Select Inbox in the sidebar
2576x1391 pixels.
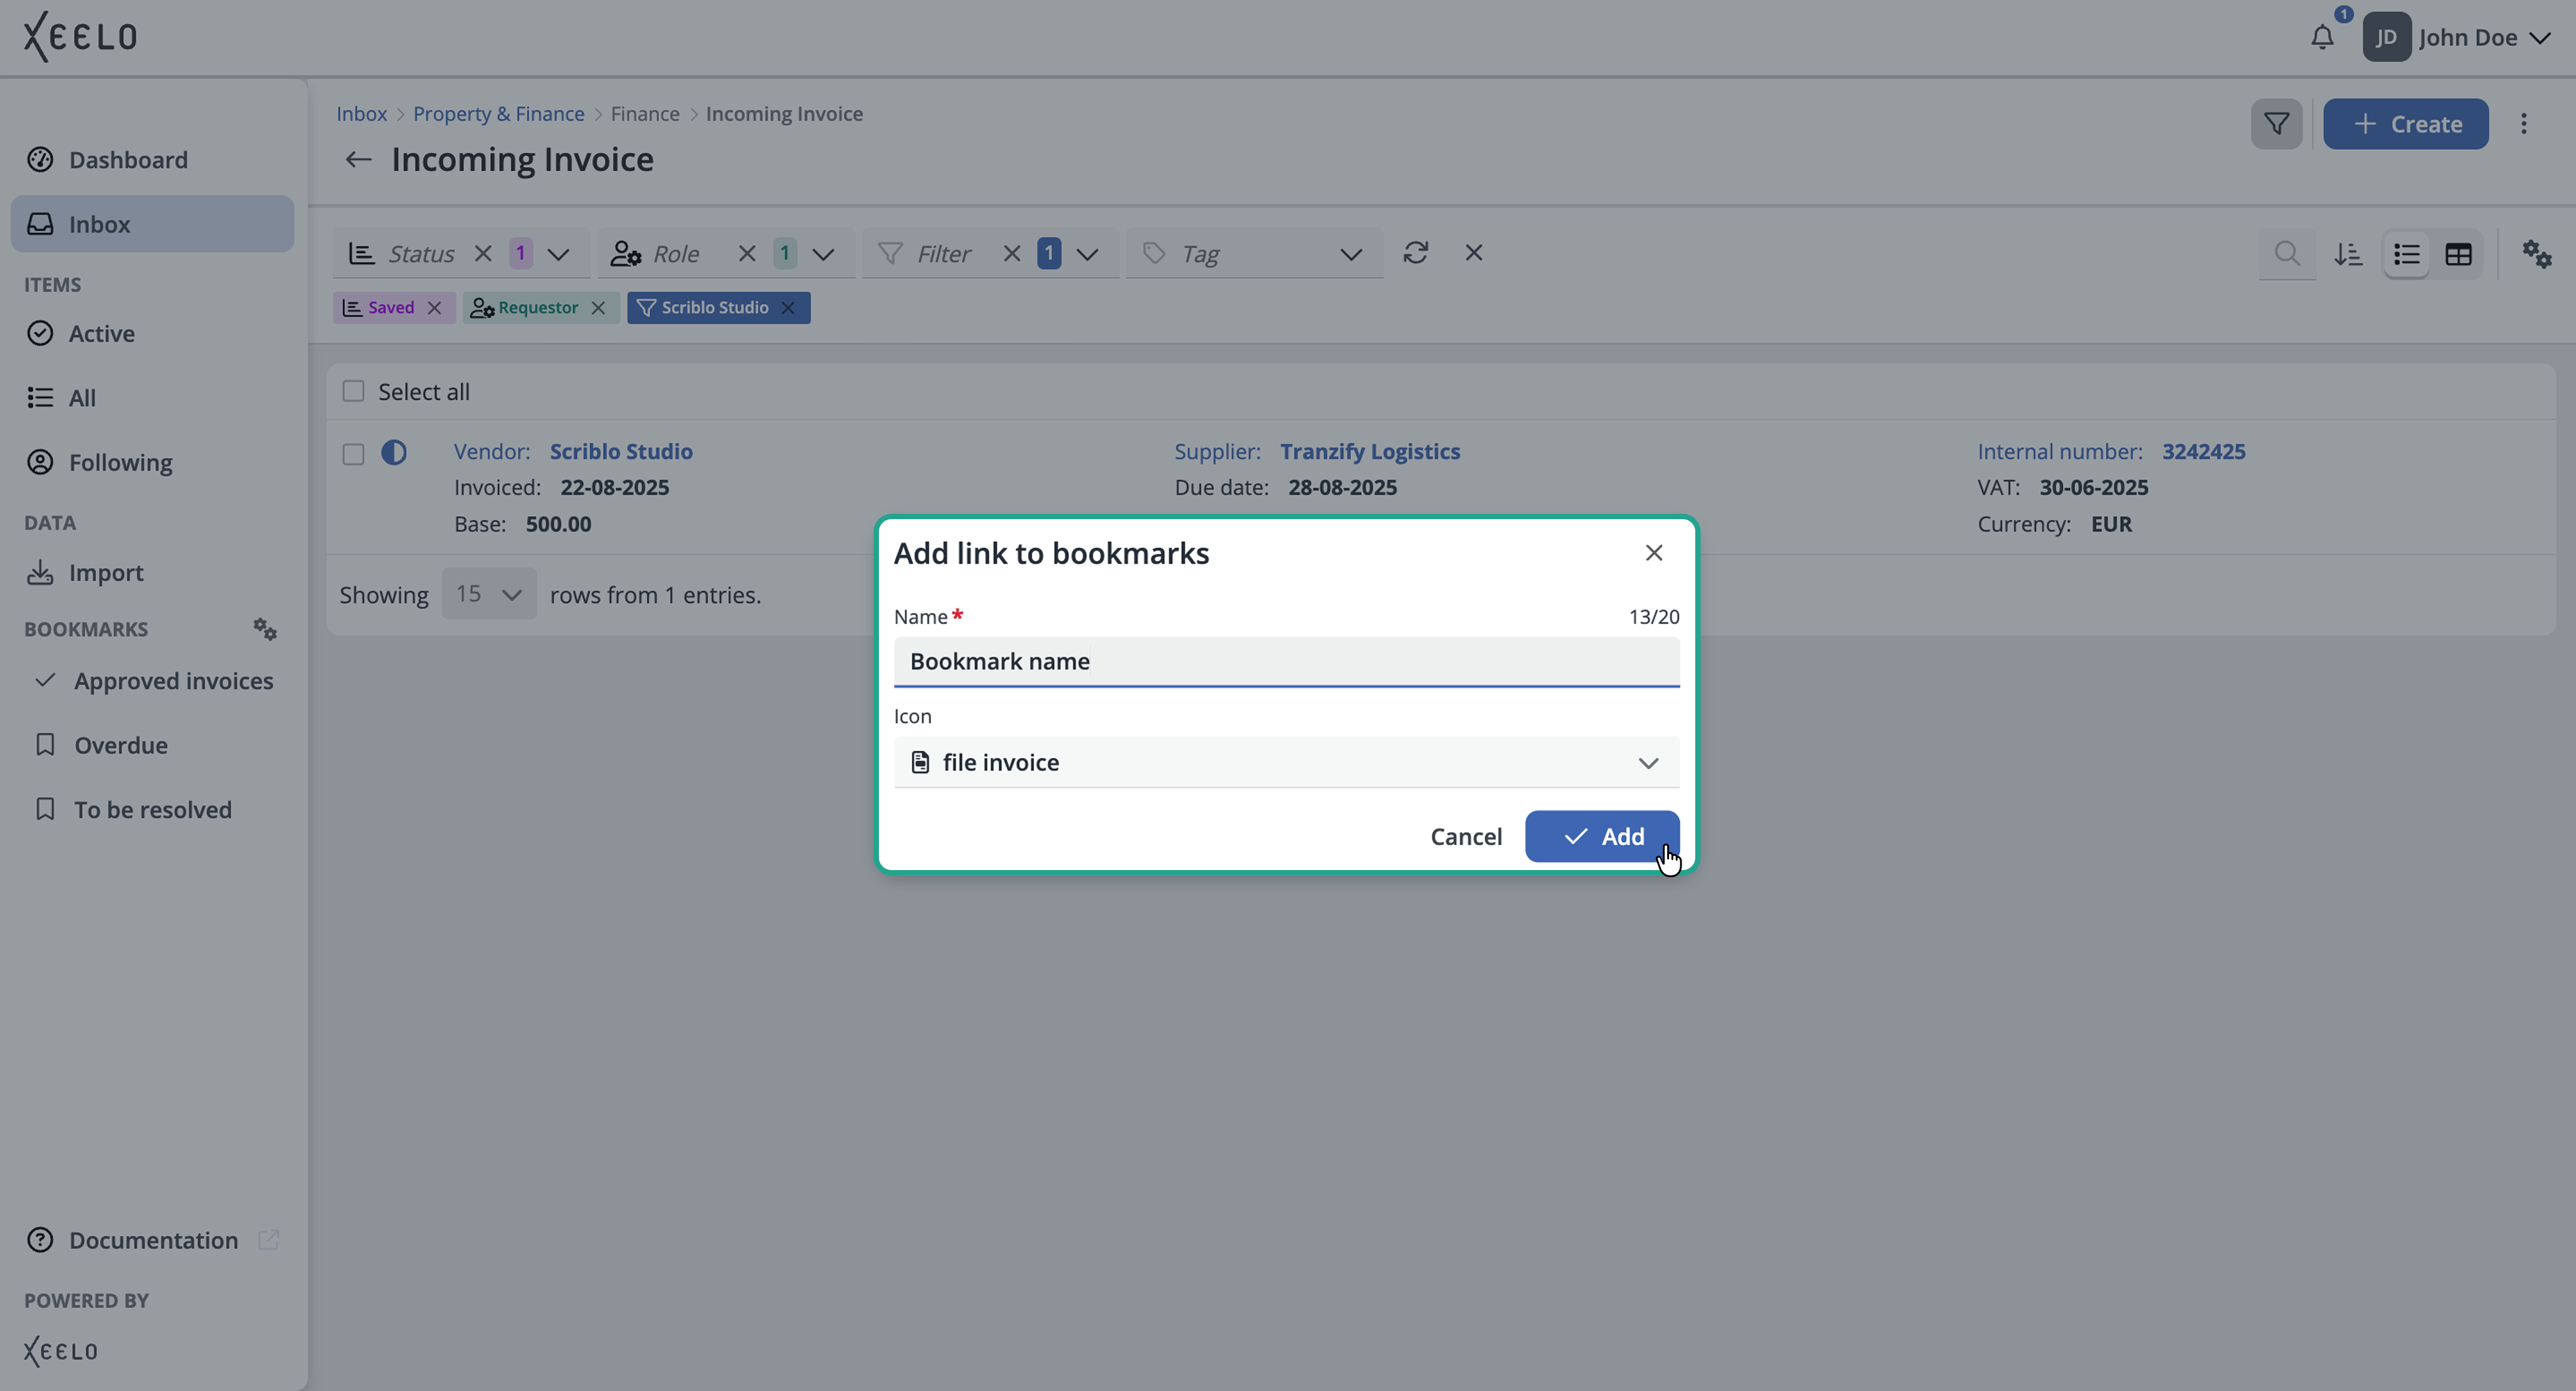(152, 224)
